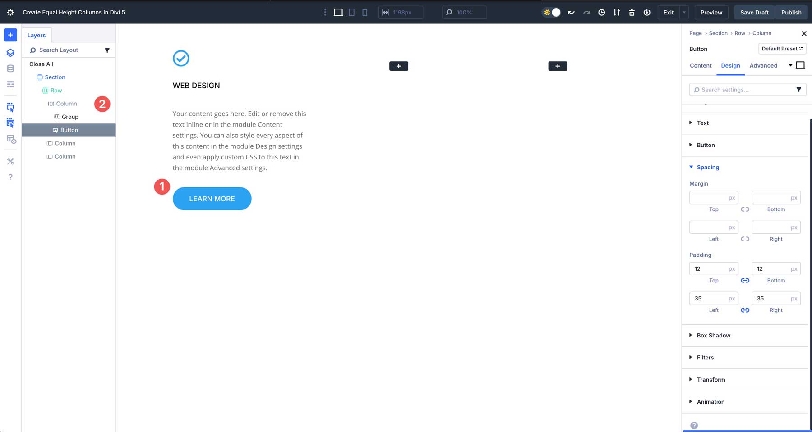812x432 pixels.
Task: Click the blue add-new plus icon in left sidebar
Action: (10, 35)
